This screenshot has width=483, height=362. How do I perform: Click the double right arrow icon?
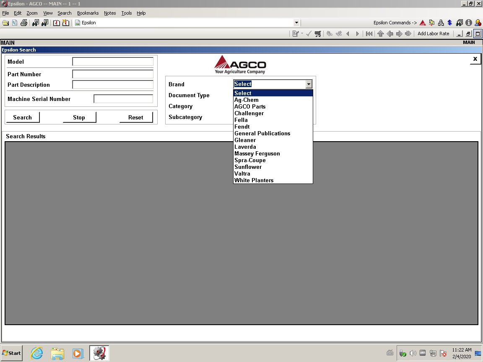pos(408,34)
